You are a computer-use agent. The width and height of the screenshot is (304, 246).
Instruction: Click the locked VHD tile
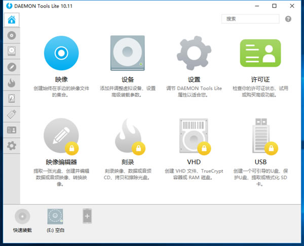[194, 135]
